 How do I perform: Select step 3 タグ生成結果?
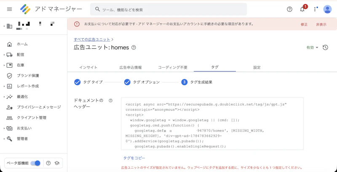[197, 82]
